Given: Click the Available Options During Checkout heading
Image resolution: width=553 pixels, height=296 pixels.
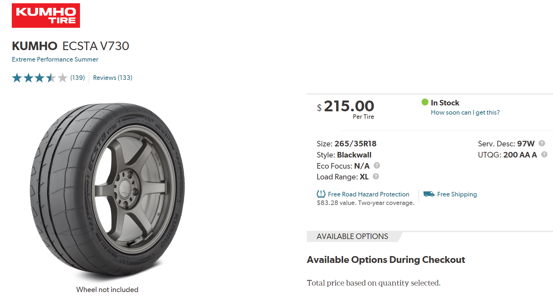Looking at the screenshot, I should (386, 260).
